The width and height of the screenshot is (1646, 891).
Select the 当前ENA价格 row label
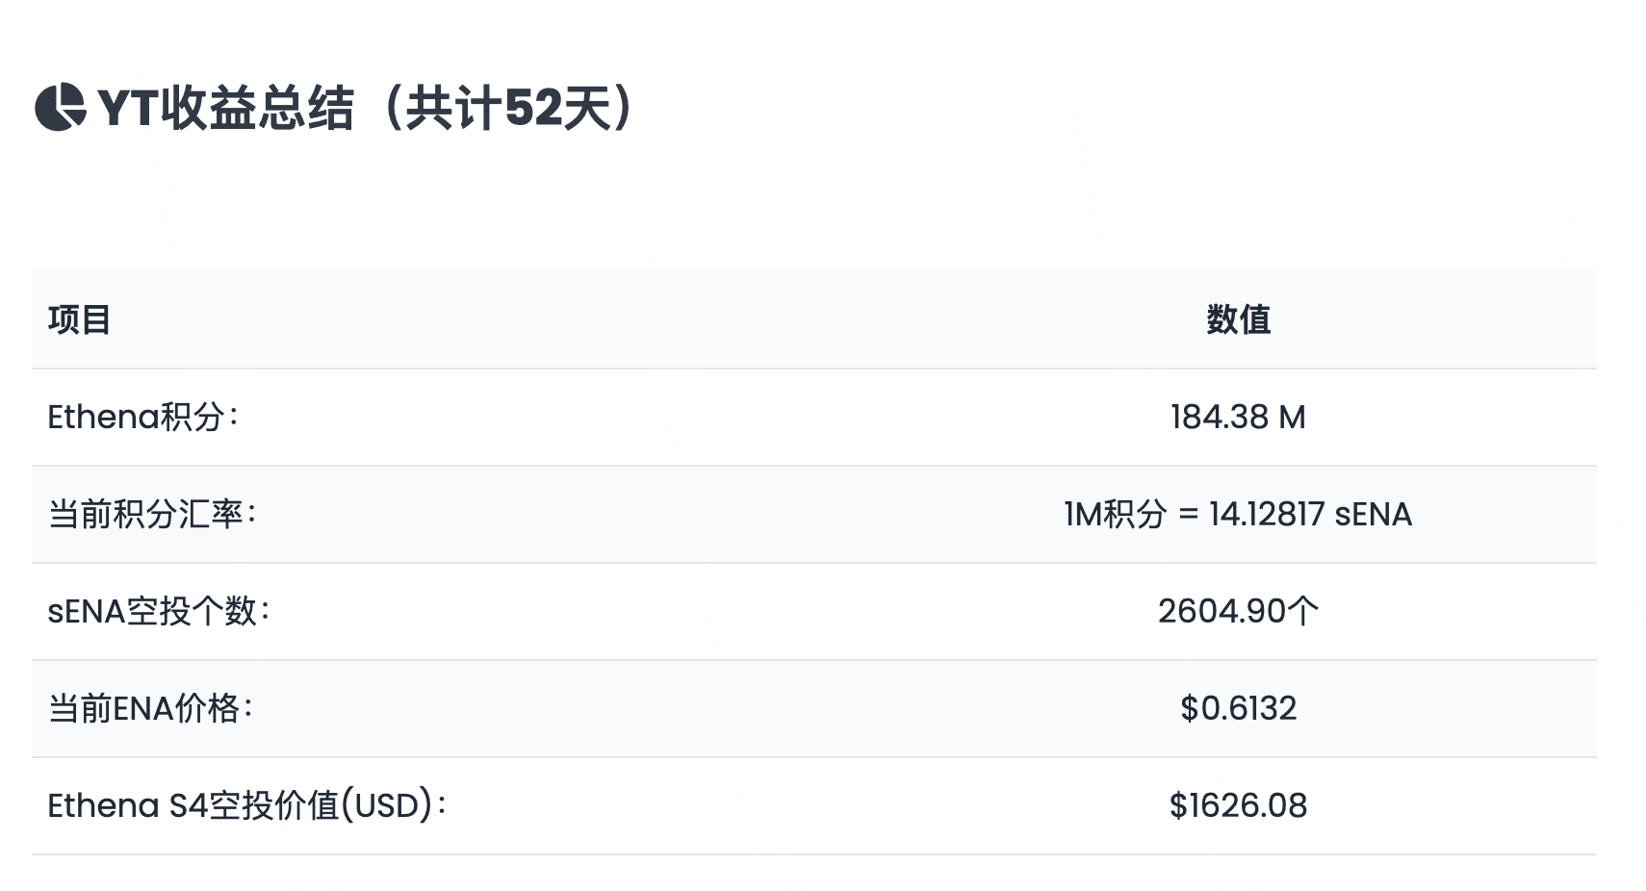[x=150, y=708]
